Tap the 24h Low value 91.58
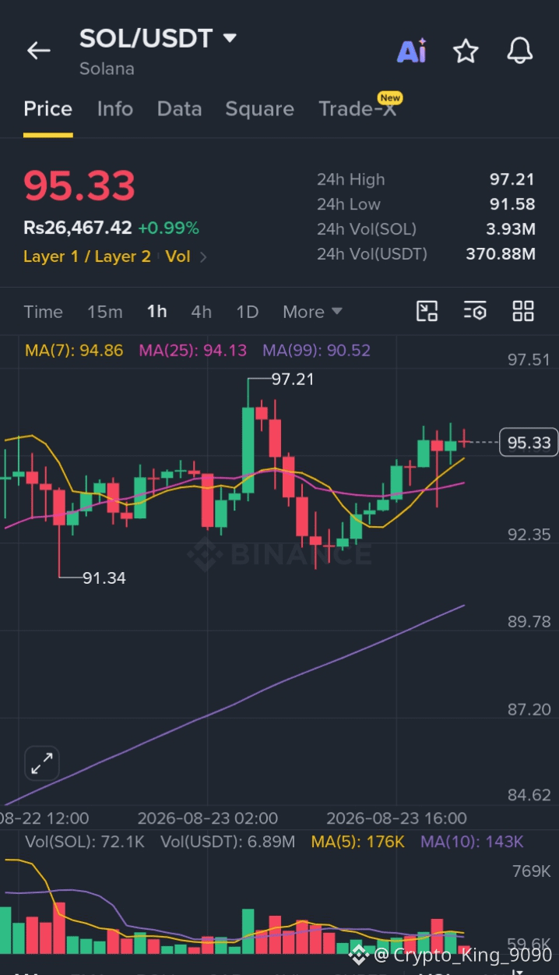 pos(512,204)
